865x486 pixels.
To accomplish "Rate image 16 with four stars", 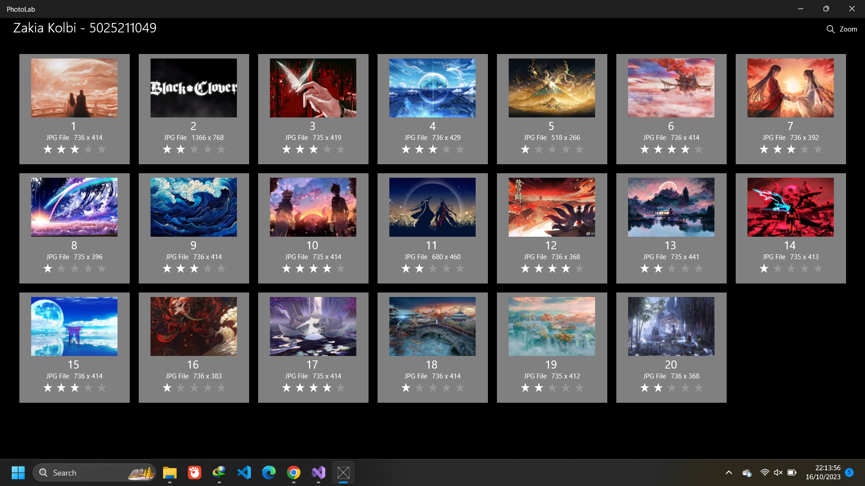I will pos(208,388).
